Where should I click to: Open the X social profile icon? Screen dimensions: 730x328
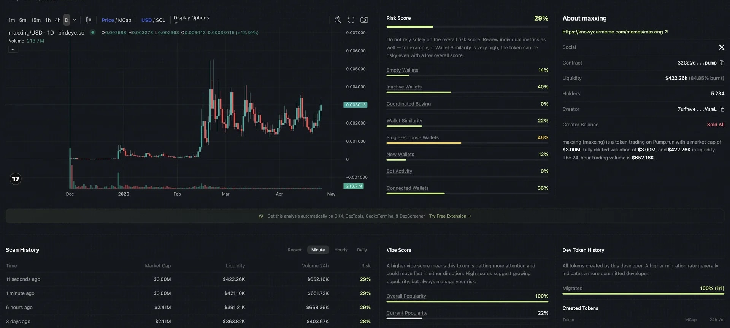[x=721, y=47]
